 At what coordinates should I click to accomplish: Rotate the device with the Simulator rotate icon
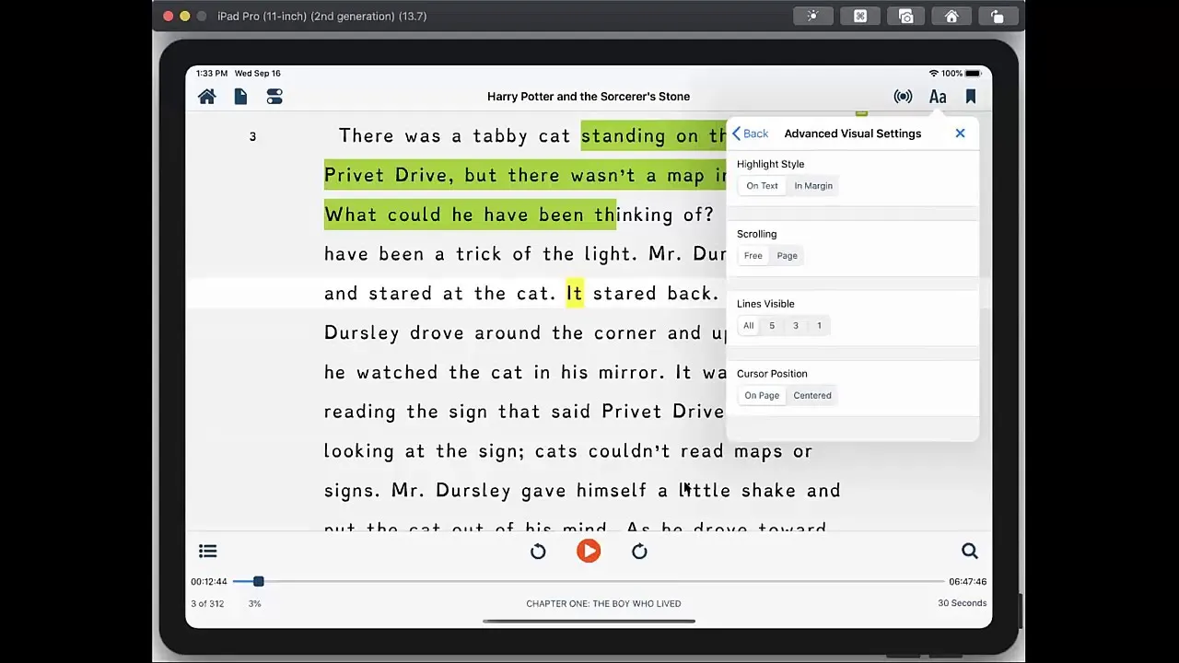pyautogui.click(x=997, y=17)
